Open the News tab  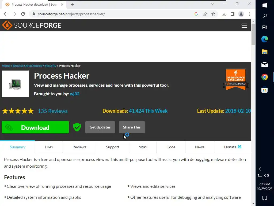coord(200,147)
